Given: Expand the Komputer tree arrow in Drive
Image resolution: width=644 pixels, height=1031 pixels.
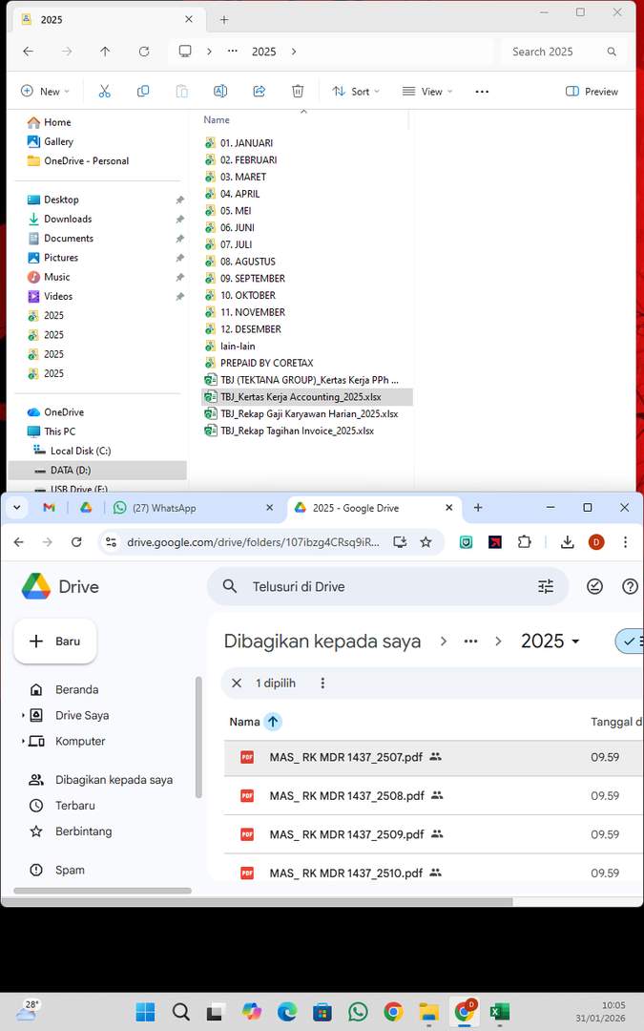Looking at the screenshot, I should (x=23, y=741).
